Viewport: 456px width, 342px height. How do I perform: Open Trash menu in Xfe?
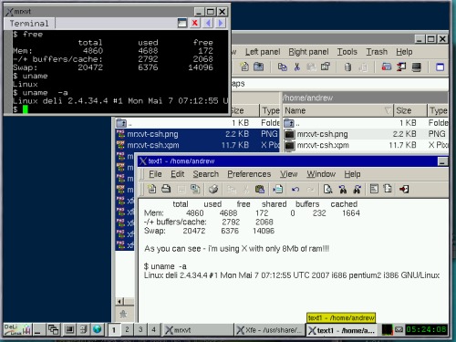(377, 52)
